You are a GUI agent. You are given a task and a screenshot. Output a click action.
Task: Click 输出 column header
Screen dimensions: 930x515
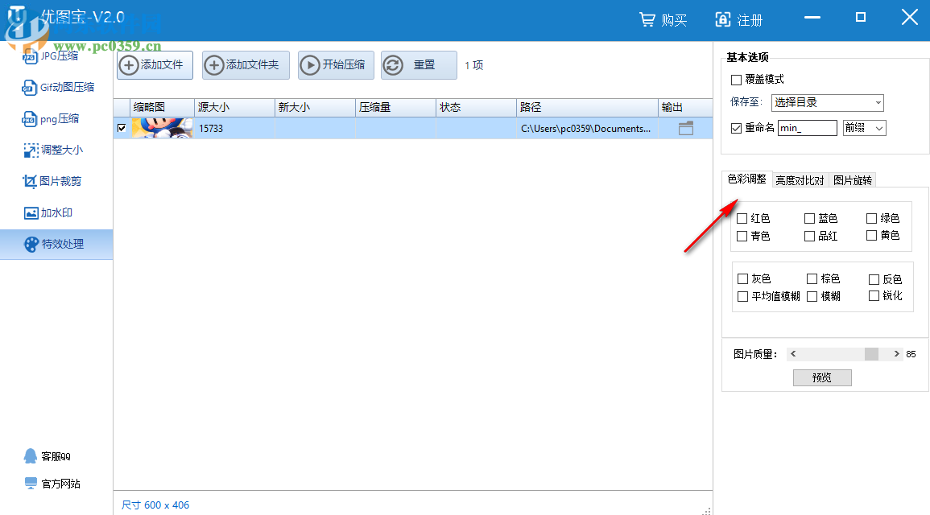coord(685,107)
